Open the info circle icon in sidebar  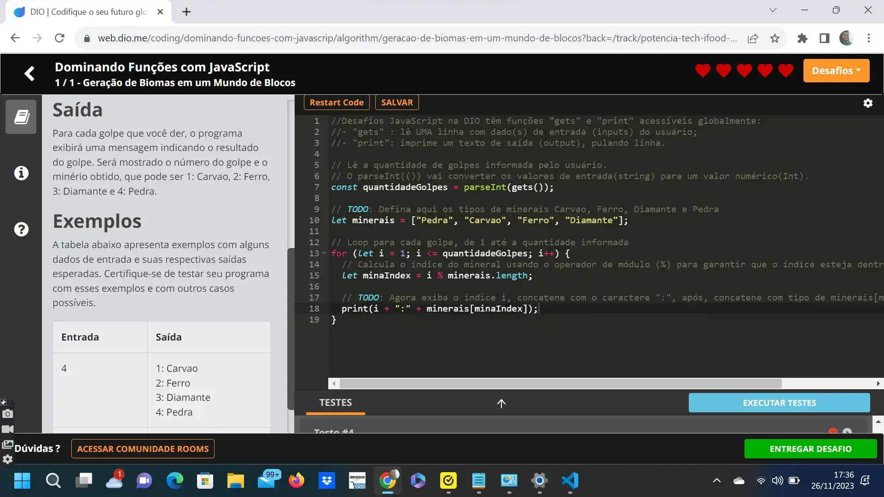[21, 173]
